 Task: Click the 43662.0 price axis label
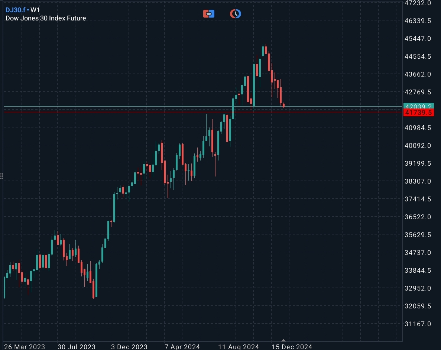tap(418, 74)
